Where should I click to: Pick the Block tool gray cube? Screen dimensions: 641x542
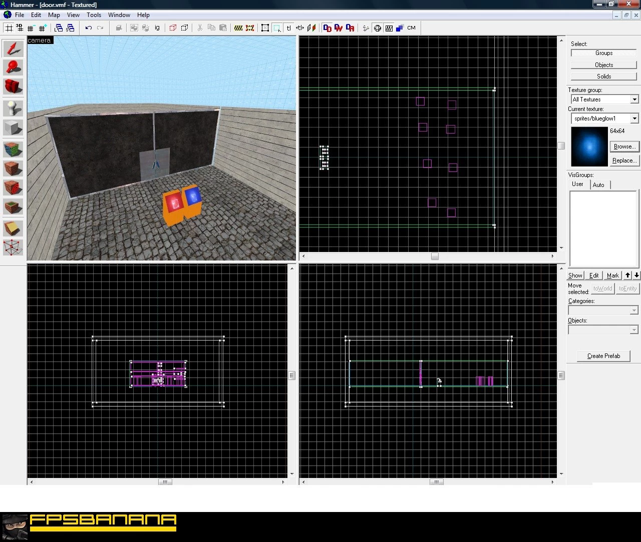tap(13, 127)
